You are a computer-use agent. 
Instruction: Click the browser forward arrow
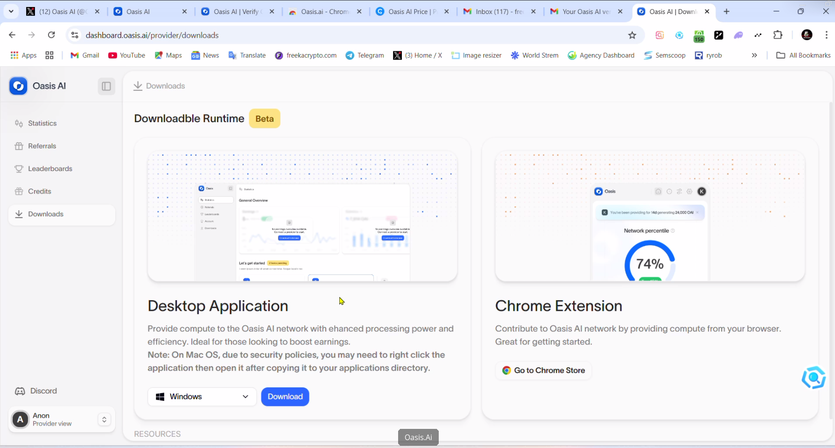[32, 35]
